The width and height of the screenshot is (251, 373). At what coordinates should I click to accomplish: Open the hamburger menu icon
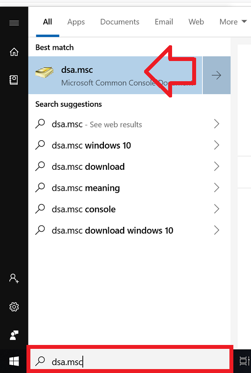14,23
